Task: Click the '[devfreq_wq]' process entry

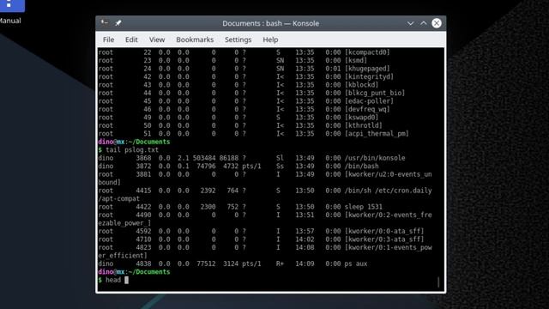Action: point(367,109)
